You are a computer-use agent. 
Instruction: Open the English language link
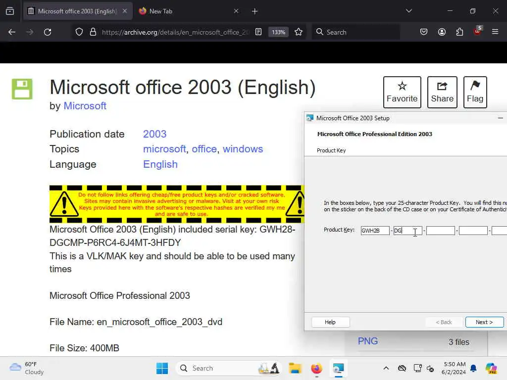tap(160, 164)
